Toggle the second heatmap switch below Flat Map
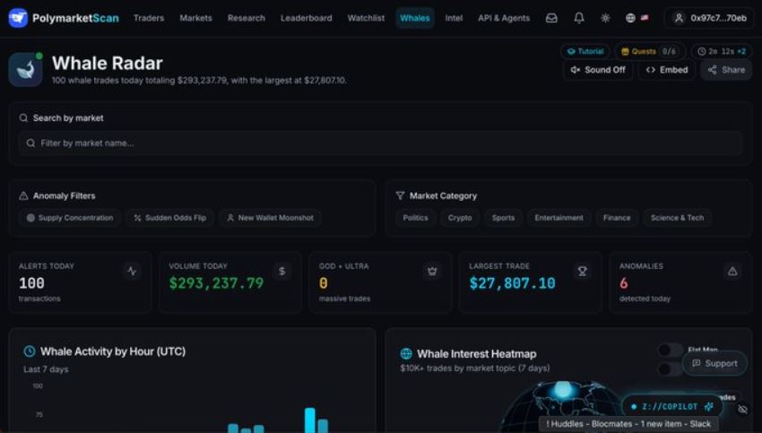The width and height of the screenshot is (762, 433). click(x=670, y=368)
